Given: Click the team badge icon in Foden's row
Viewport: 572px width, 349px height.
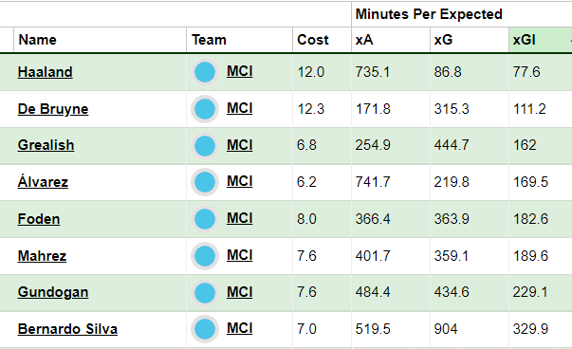Looking at the screenshot, I should tap(205, 219).
